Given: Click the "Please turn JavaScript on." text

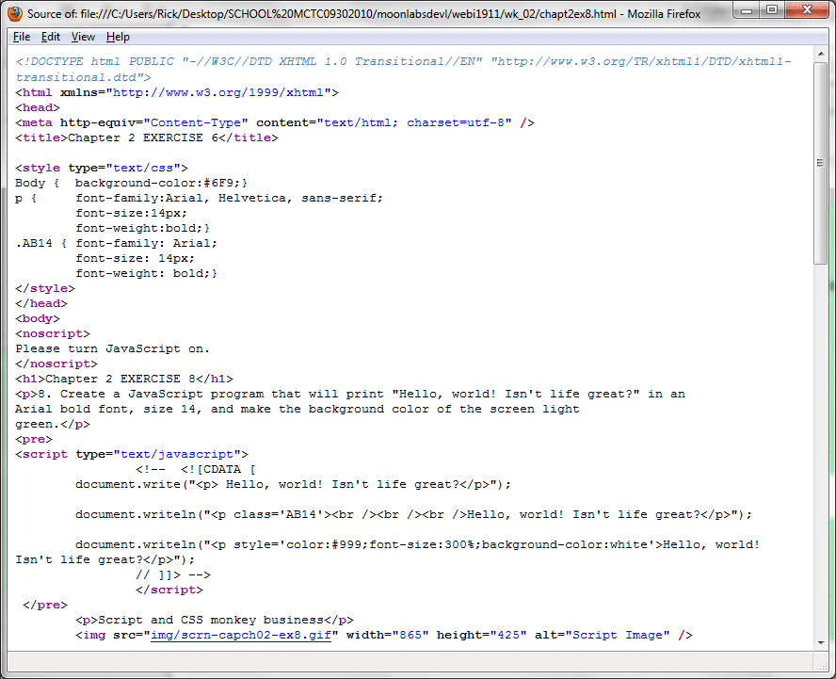Looking at the screenshot, I should point(112,348).
